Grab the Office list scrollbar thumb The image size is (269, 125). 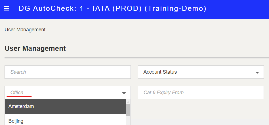click(x=128, y=110)
